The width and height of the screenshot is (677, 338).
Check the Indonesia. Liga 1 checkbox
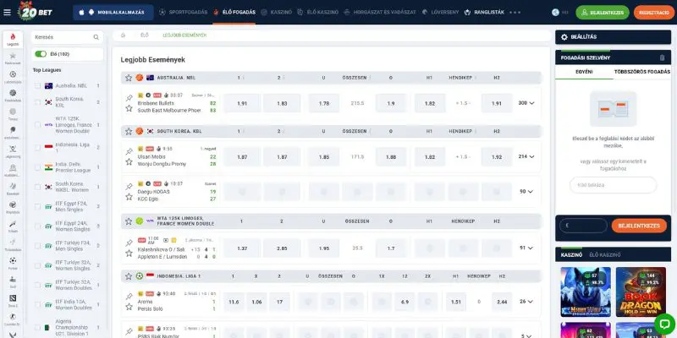pyautogui.click(x=38, y=147)
